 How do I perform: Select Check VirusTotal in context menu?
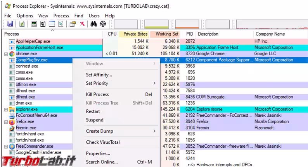tap(103, 142)
